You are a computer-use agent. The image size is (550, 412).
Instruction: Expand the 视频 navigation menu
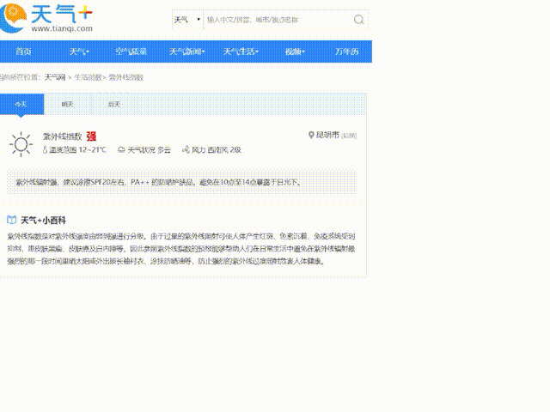point(295,51)
